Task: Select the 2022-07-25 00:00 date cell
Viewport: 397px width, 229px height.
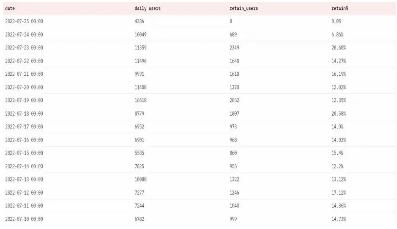Action: [24, 20]
